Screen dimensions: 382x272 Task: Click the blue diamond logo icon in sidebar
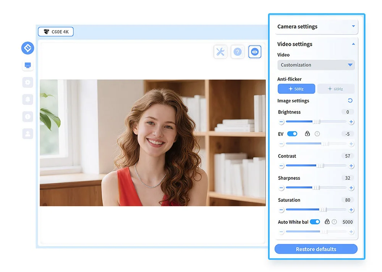coord(28,48)
